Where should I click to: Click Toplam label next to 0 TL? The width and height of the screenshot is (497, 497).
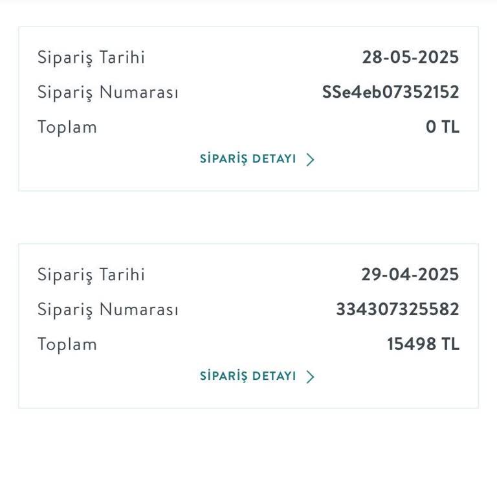coord(67,127)
